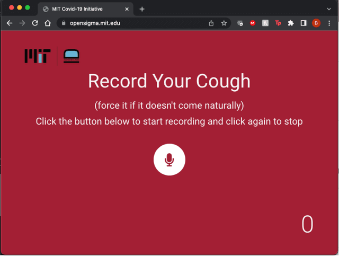Reload the page
Viewport: 339px width, 256px height.
35,23
